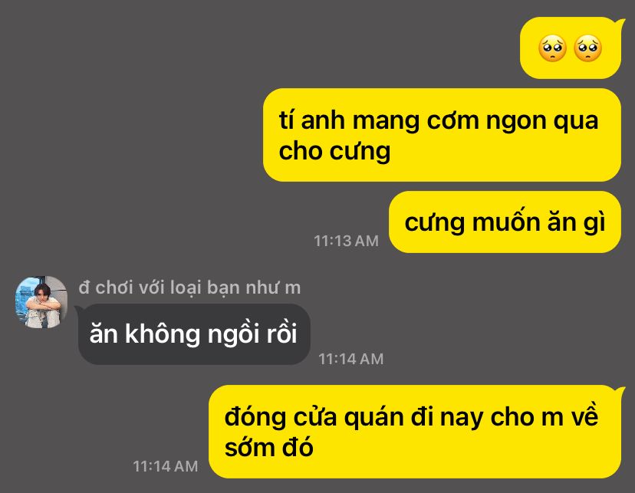The height and width of the screenshot is (493, 635).
Task: Select the 'cưng muốn ăn gì' message bubble
Action: (x=505, y=222)
